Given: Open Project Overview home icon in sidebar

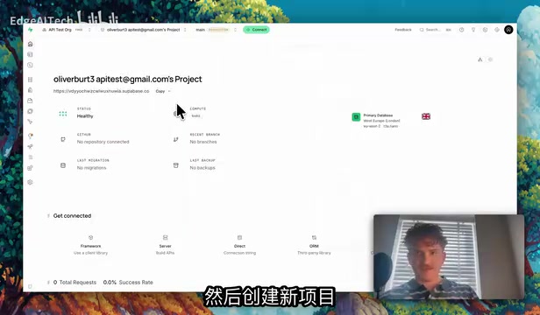Looking at the screenshot, I should 31,44.
